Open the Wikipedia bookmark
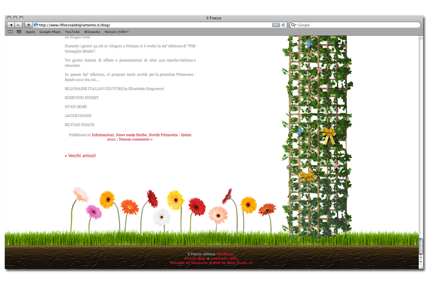 tap(92, 32)
